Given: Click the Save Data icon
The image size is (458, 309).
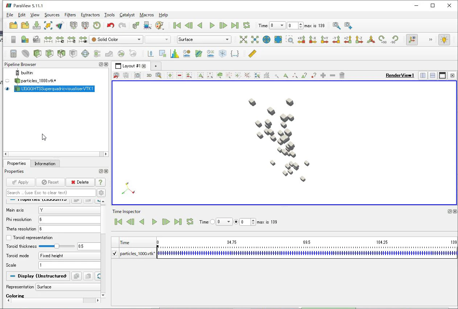Looking at the screenshot, I should 37,25.
